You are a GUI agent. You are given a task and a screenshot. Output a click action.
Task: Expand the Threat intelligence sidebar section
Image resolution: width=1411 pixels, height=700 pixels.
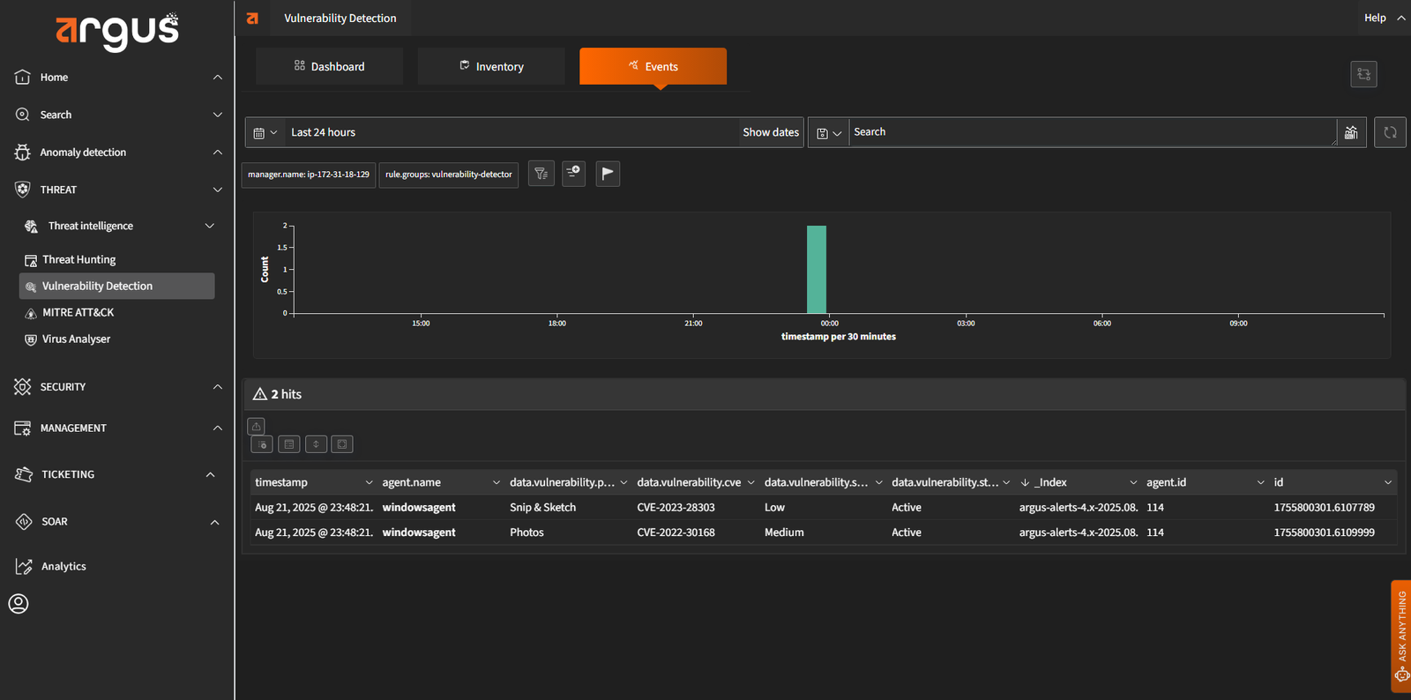click(x=209, y=227)
